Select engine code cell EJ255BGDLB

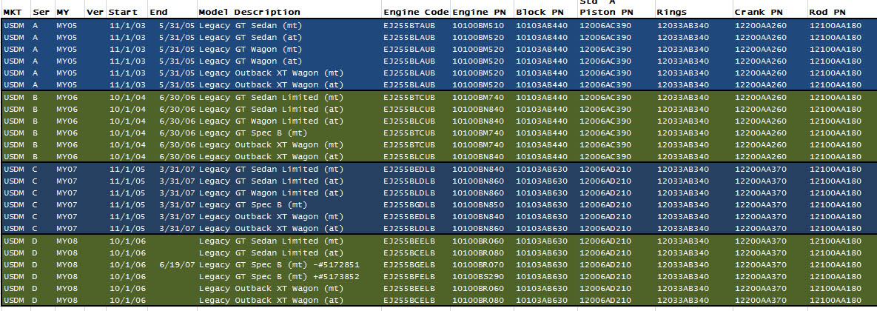click(409, 204)
